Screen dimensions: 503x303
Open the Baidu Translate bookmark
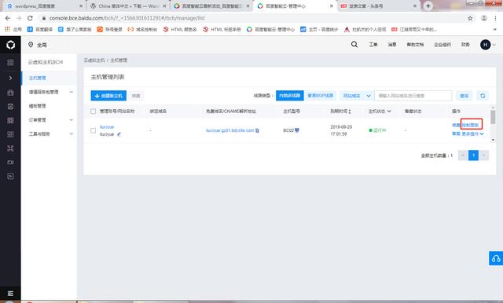click(x=40, y=30)
